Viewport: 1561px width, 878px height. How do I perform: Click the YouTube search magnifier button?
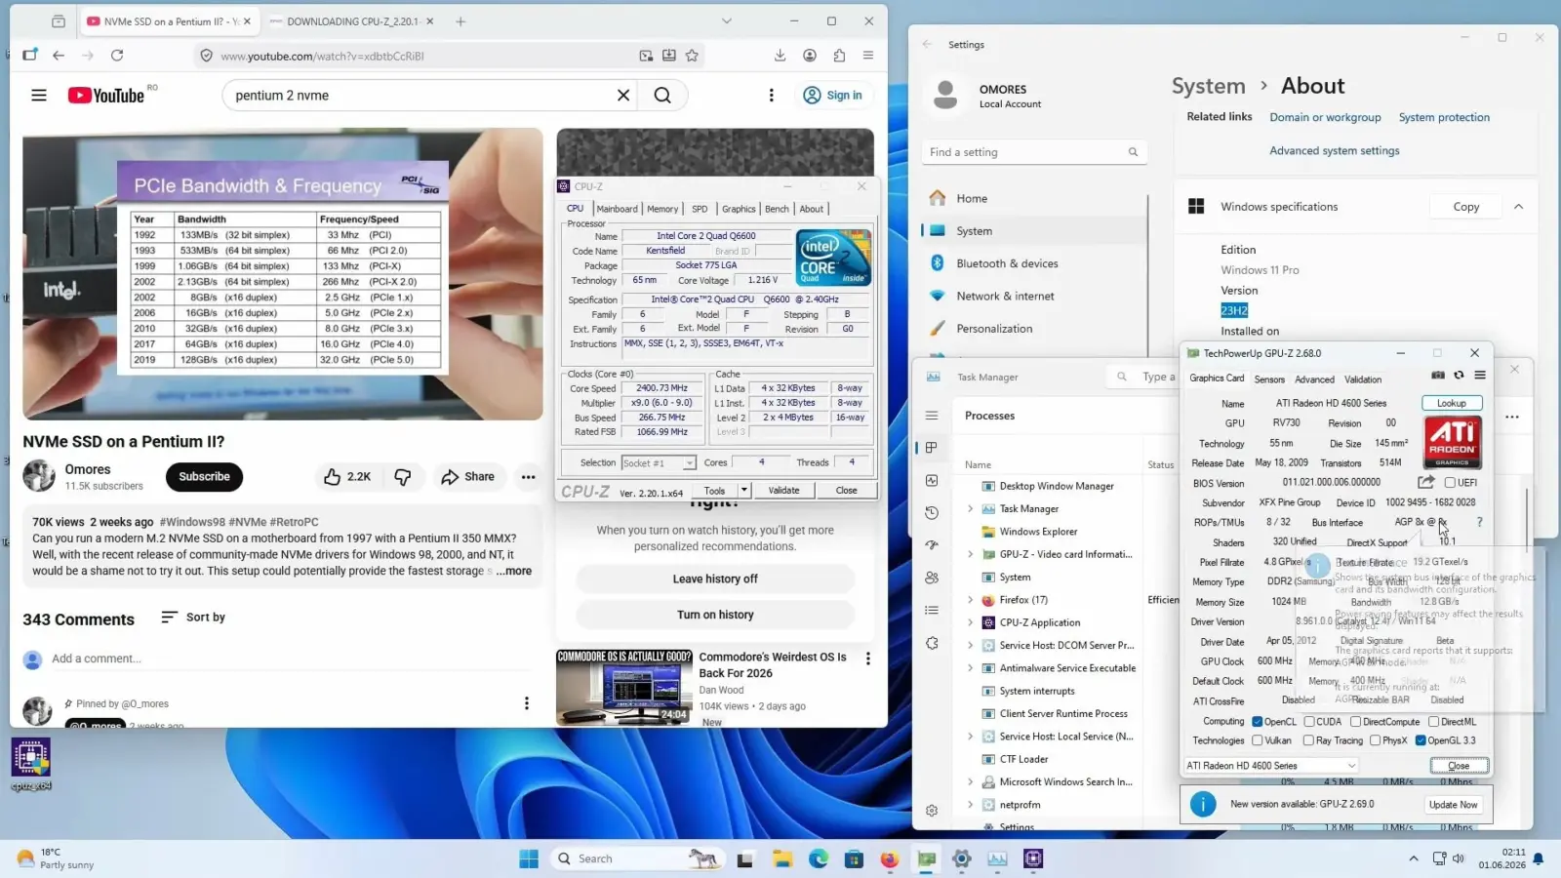(662, 96)
